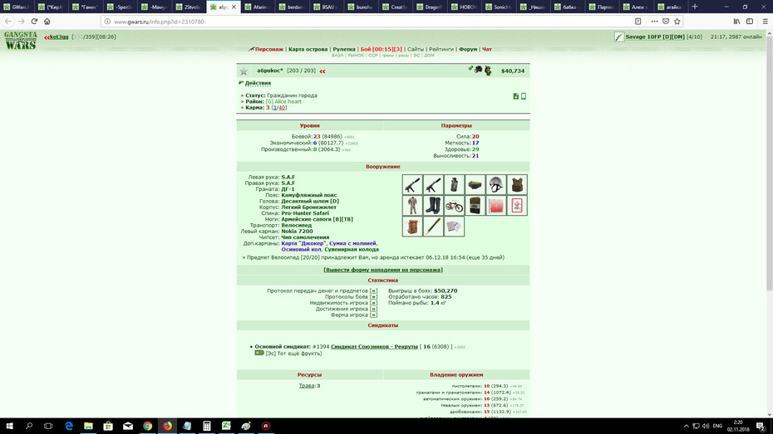Select the aspen stake item icon

tap(433, 227)
